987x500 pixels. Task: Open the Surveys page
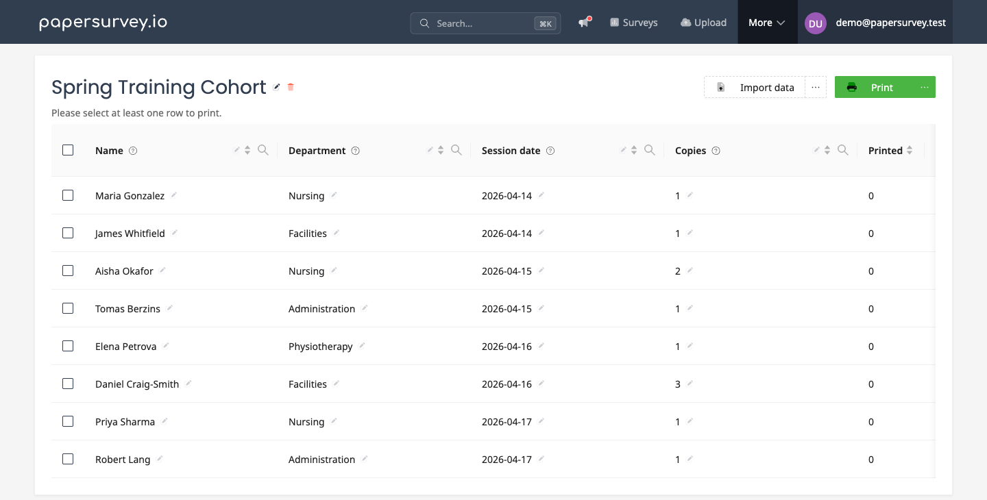coord(633,23)
